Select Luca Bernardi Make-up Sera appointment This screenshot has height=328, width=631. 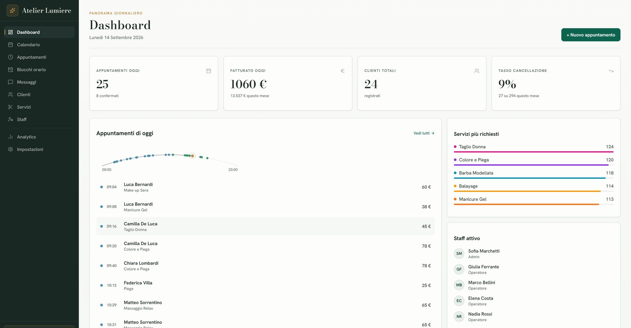[x=265, y=187]
